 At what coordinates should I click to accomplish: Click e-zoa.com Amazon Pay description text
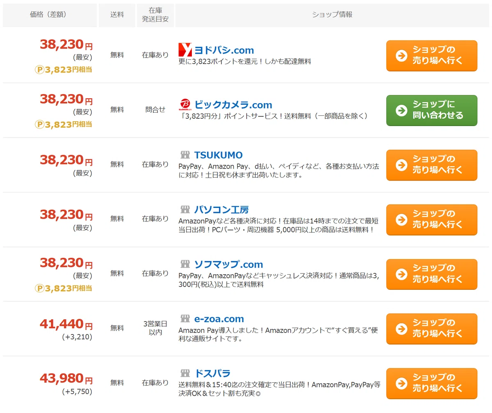(x=278, y=334)
